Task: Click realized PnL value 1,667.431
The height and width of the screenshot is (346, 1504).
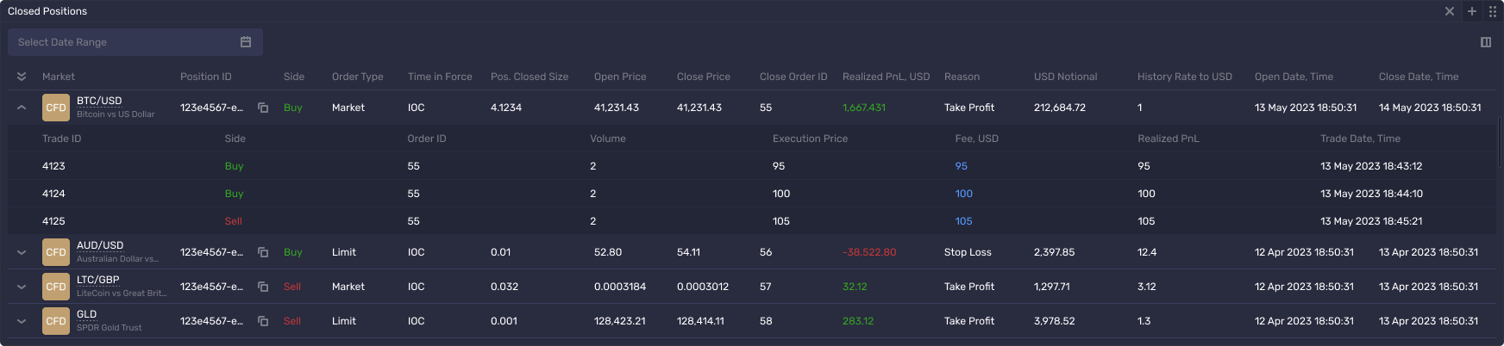Action: (x=864, y=108)
